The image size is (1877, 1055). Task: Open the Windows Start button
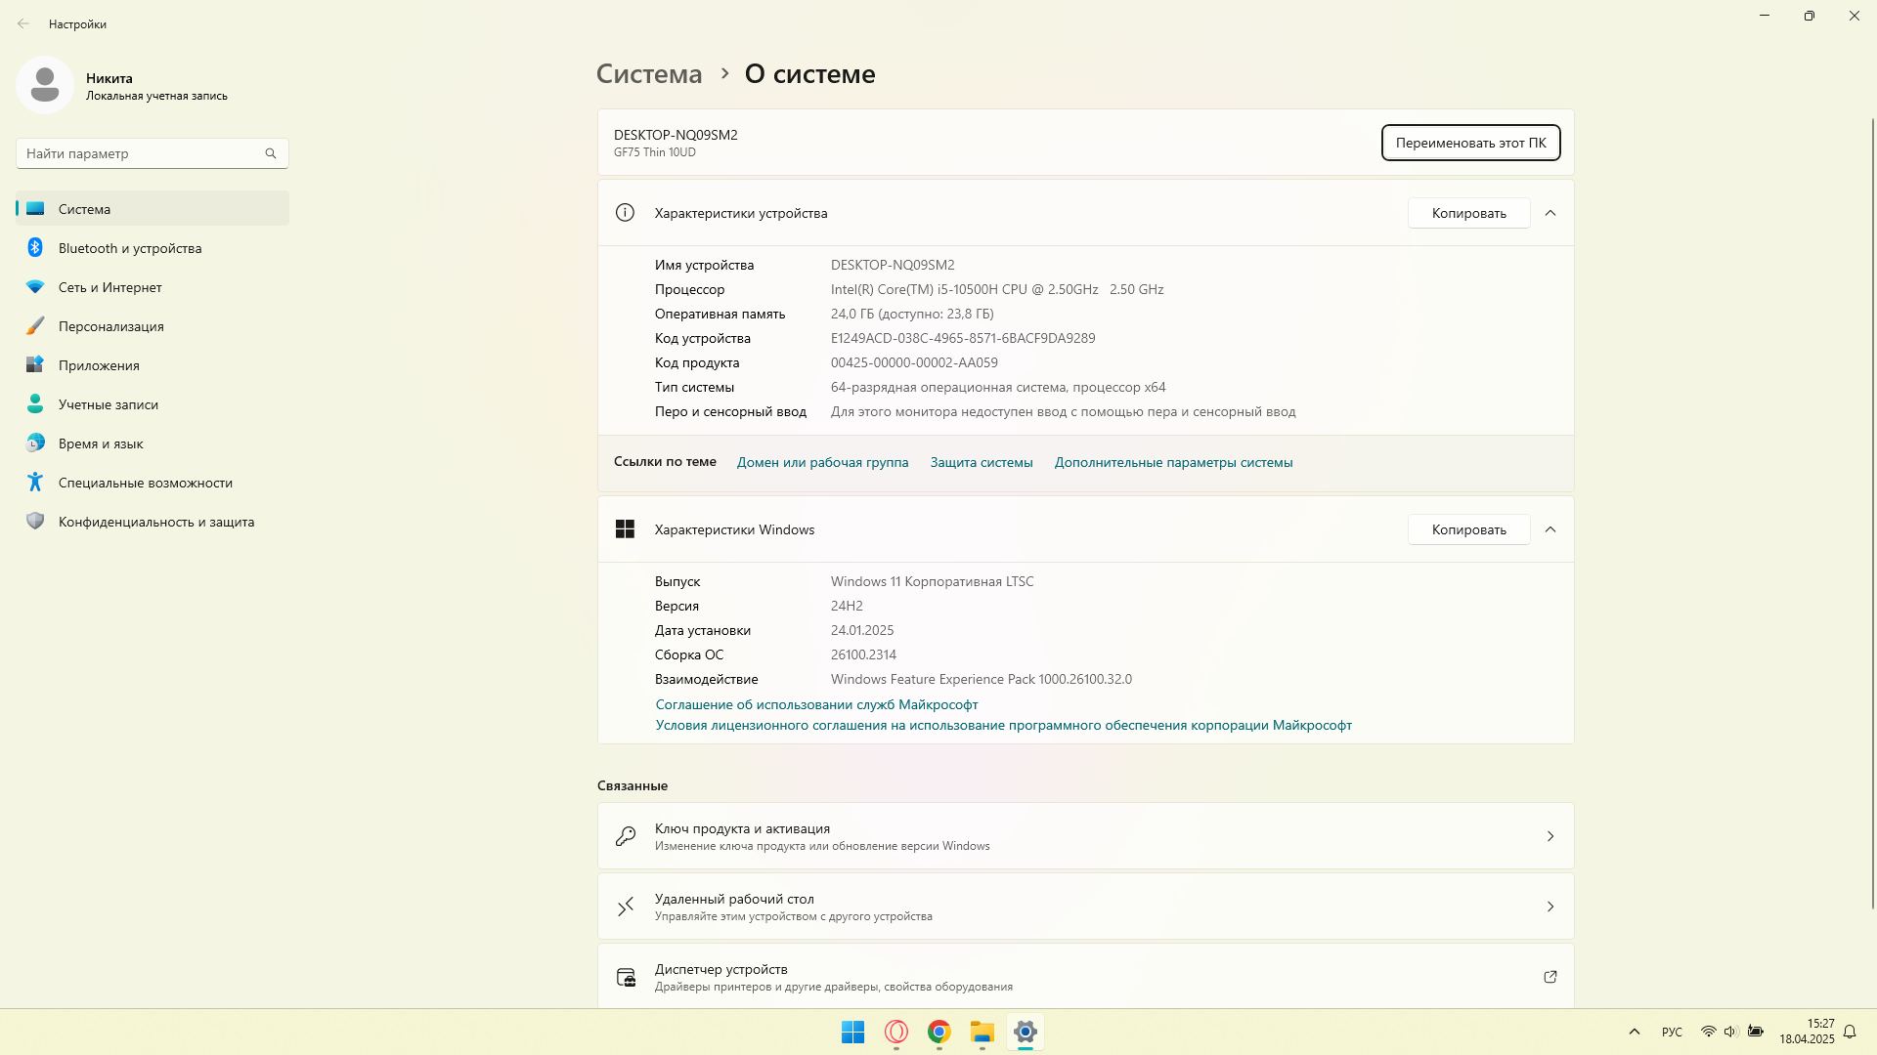[x=852, y=1032]
